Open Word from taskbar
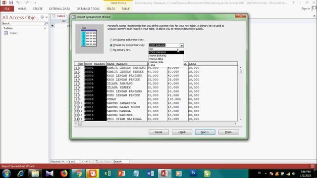 tap(150, 174)
